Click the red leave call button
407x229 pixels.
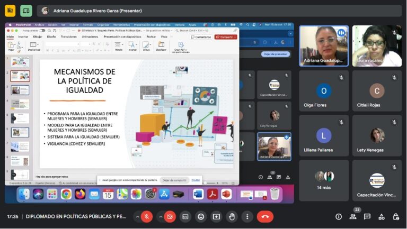point(265,216)
